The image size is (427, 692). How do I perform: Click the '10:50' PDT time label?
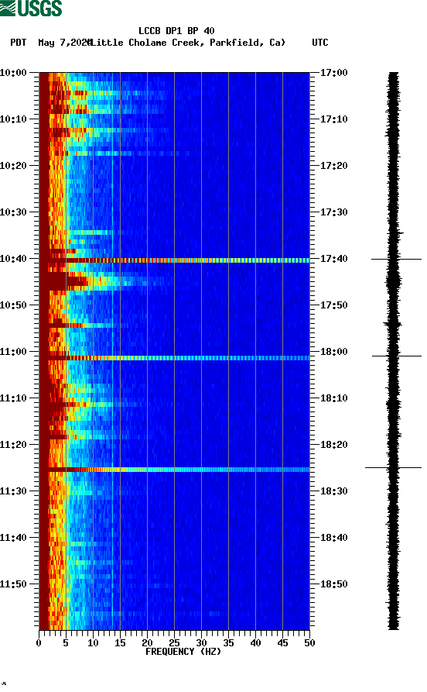tap(13, 305)
